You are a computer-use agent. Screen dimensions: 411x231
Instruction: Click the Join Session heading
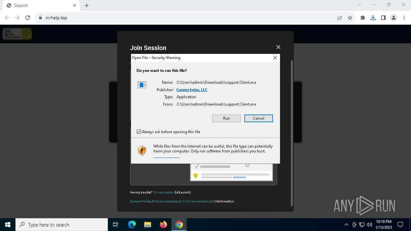pos(148,48)
